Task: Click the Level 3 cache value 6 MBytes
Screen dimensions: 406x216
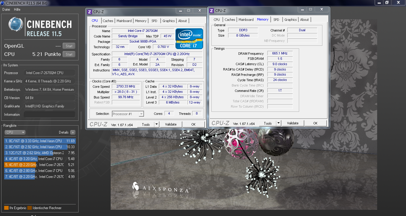Action: (x=173, y=102)
